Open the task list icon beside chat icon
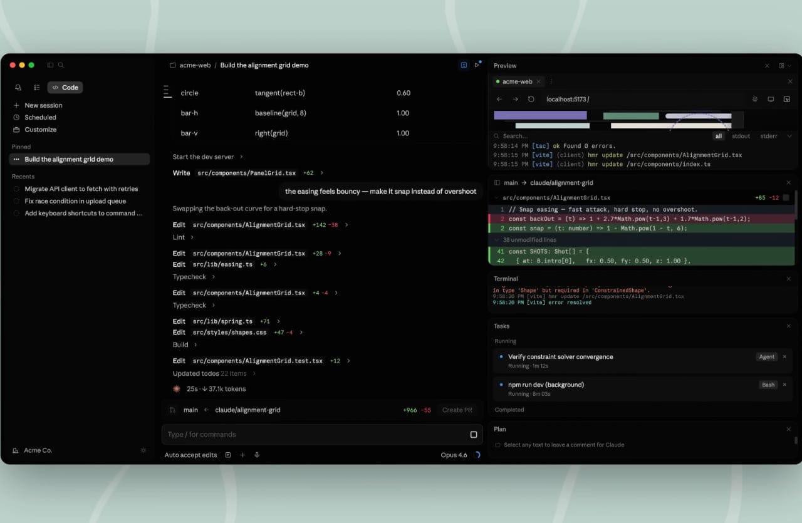 36,88
